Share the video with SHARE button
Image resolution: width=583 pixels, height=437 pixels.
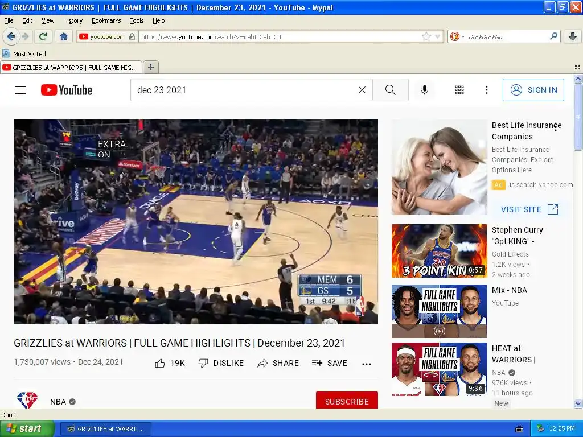pyautogui.click(x=278, y=363)
